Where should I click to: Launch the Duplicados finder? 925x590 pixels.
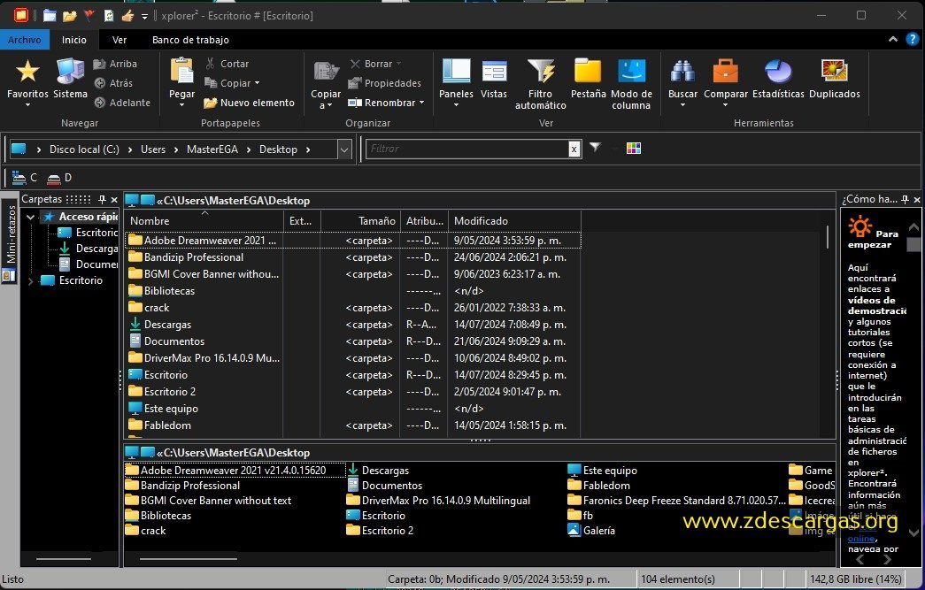[834, 79]
